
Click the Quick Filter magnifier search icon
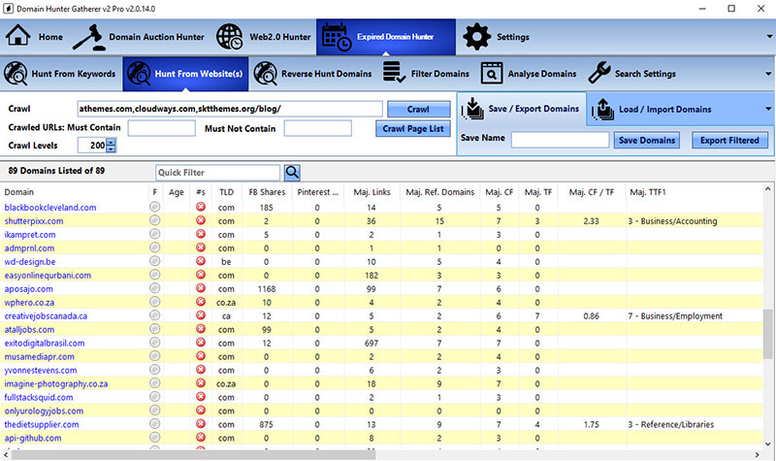tap(292, 172)
